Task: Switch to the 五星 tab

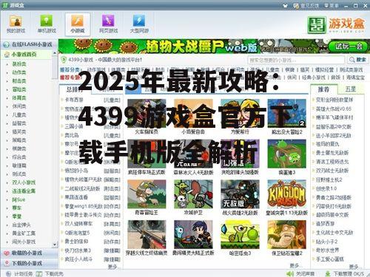Action: coord(351,89)
